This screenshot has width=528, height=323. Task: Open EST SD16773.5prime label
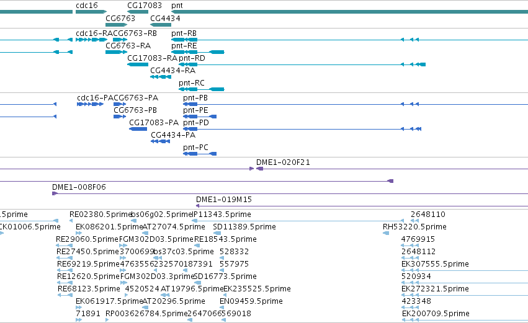225,277
